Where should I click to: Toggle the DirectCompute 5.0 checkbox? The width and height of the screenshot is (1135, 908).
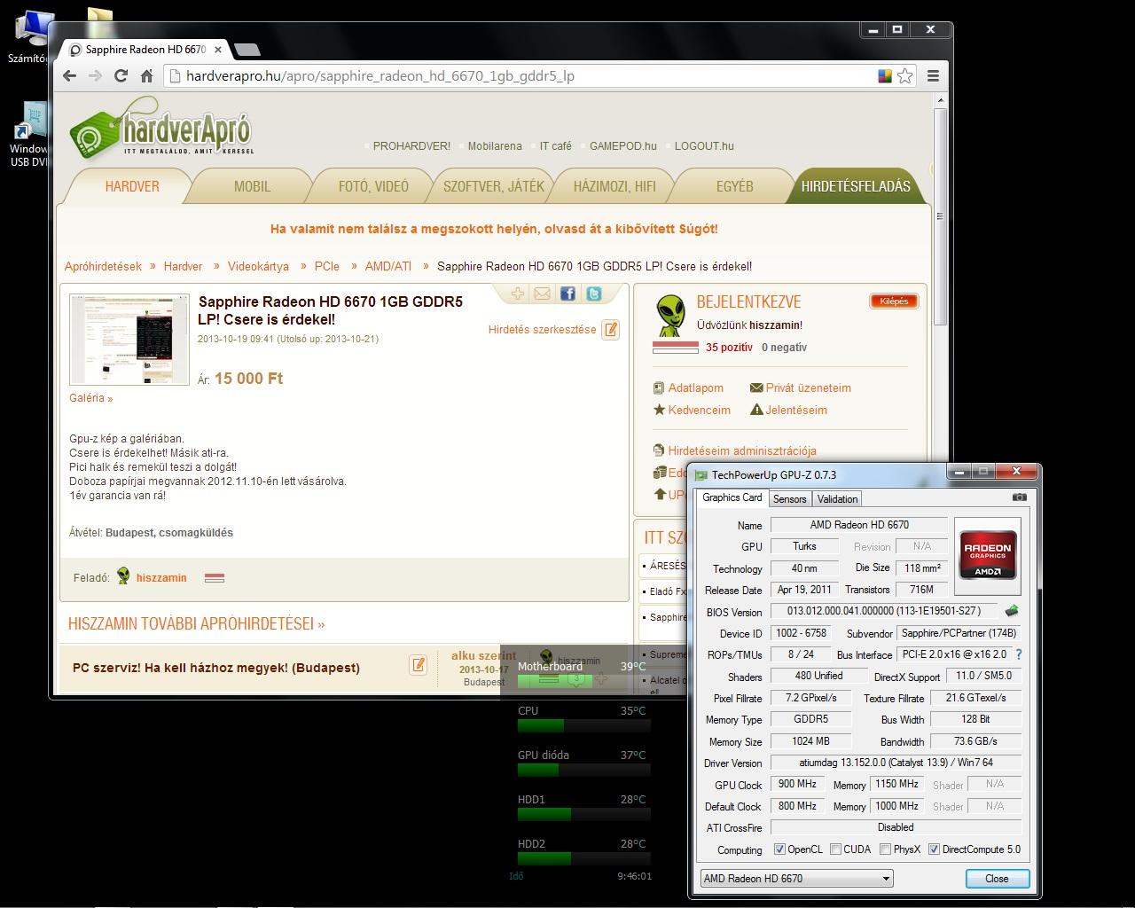934,849
